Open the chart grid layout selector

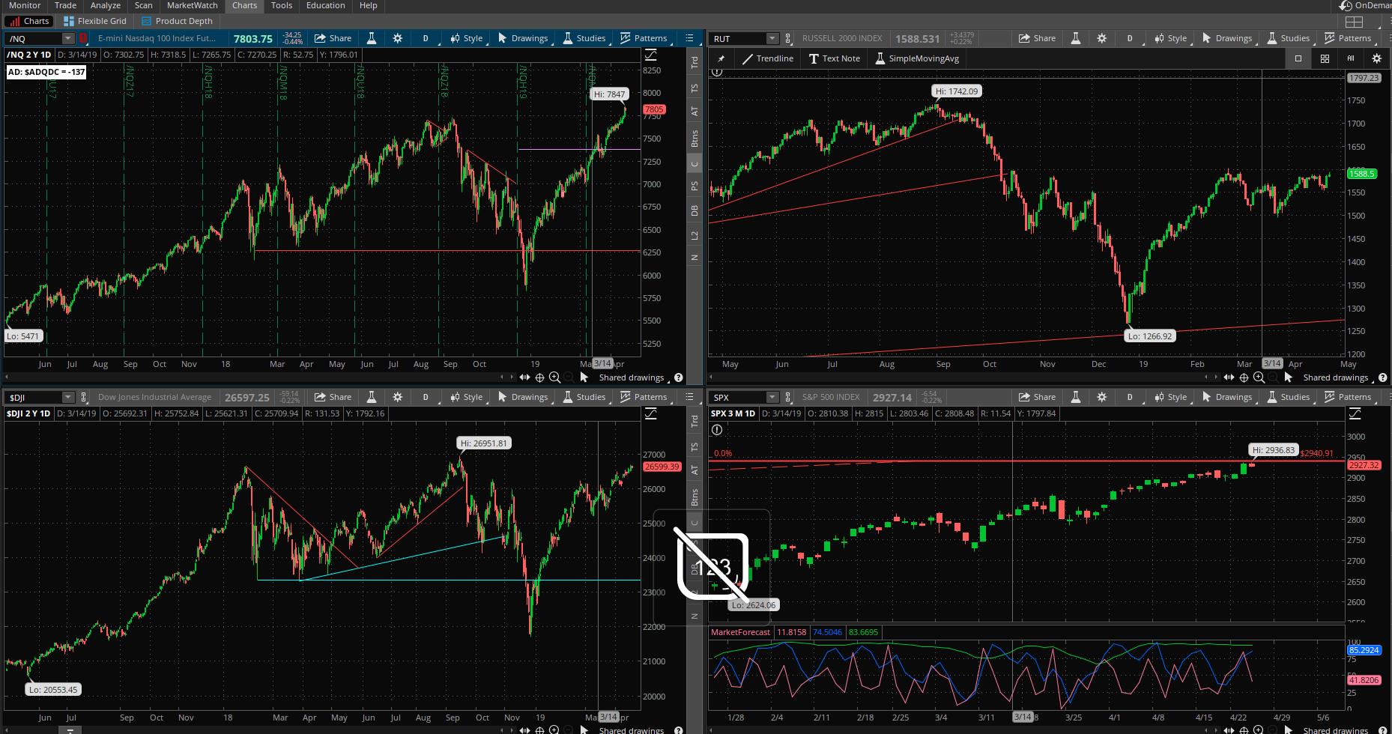[1354, 22]
